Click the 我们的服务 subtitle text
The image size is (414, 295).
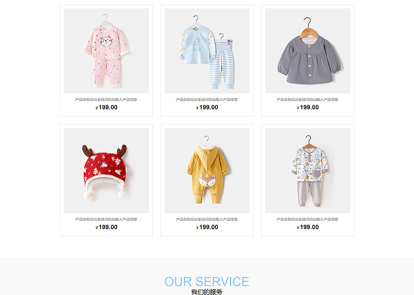click(x=207, y=292)
